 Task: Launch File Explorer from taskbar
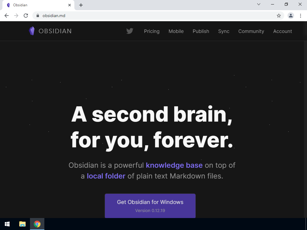coord(22,224)
